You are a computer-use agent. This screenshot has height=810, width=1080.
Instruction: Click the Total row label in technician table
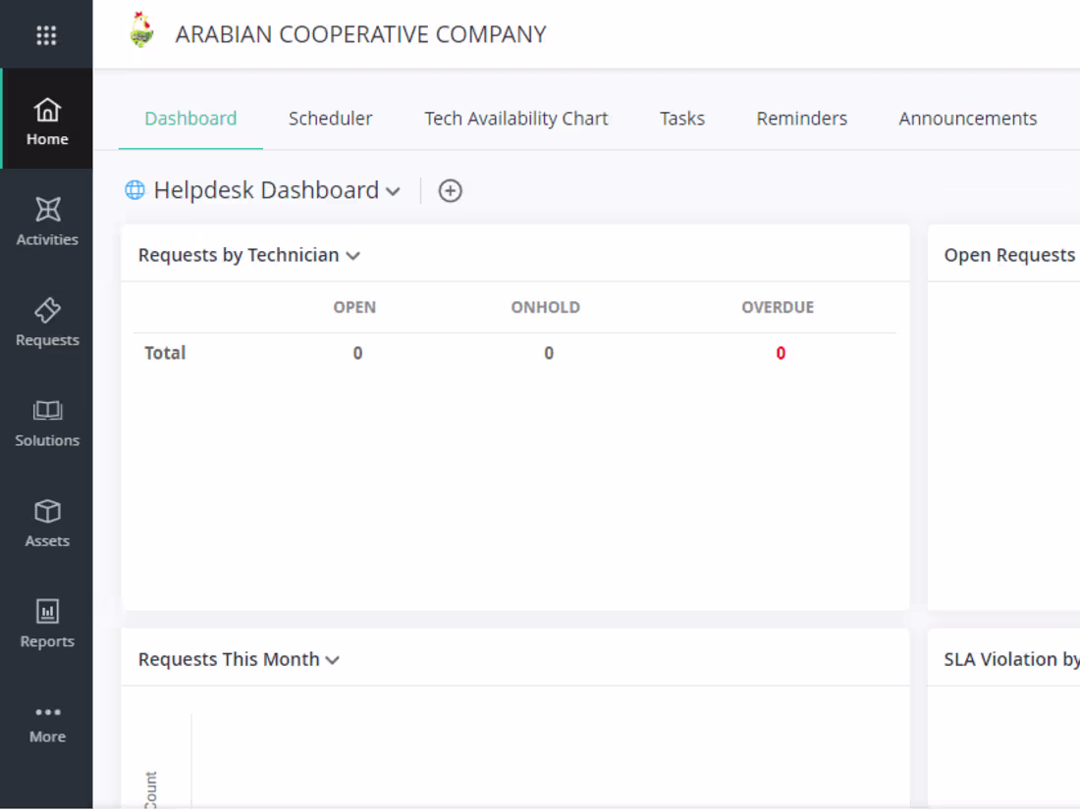pyautogui.click(x=164, y=353)
